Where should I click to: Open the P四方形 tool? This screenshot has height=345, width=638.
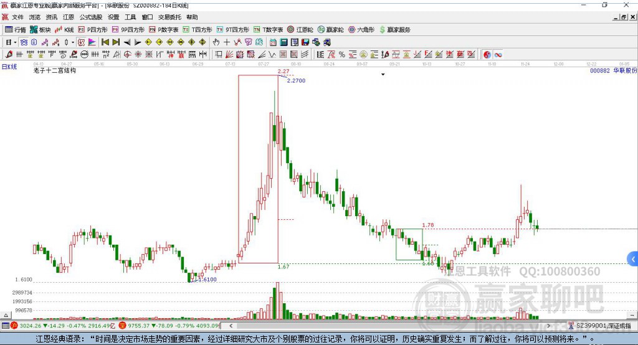click(93, 30)
